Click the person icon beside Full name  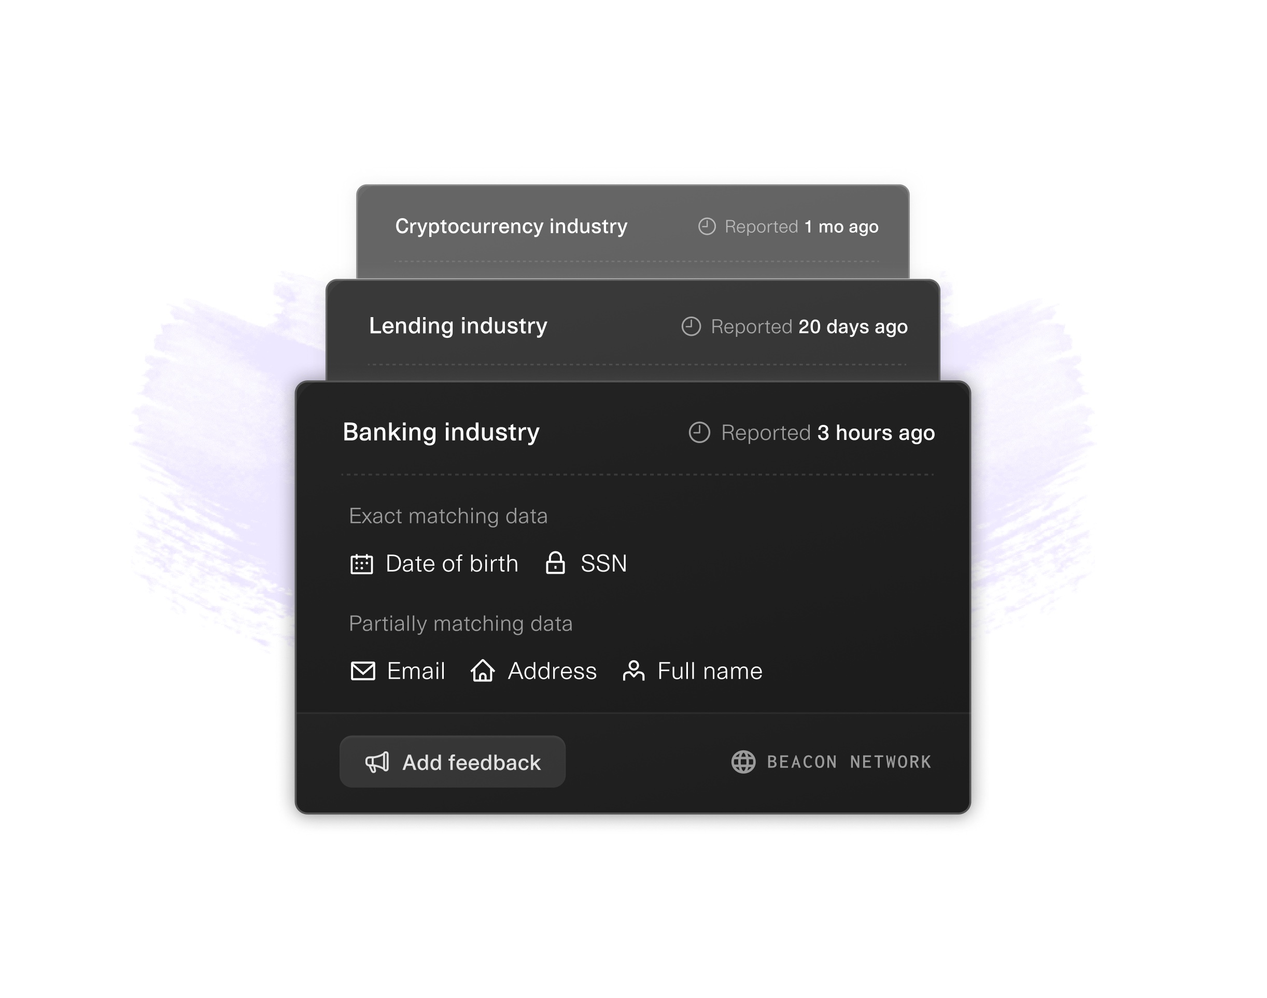(x=633, y=670)
